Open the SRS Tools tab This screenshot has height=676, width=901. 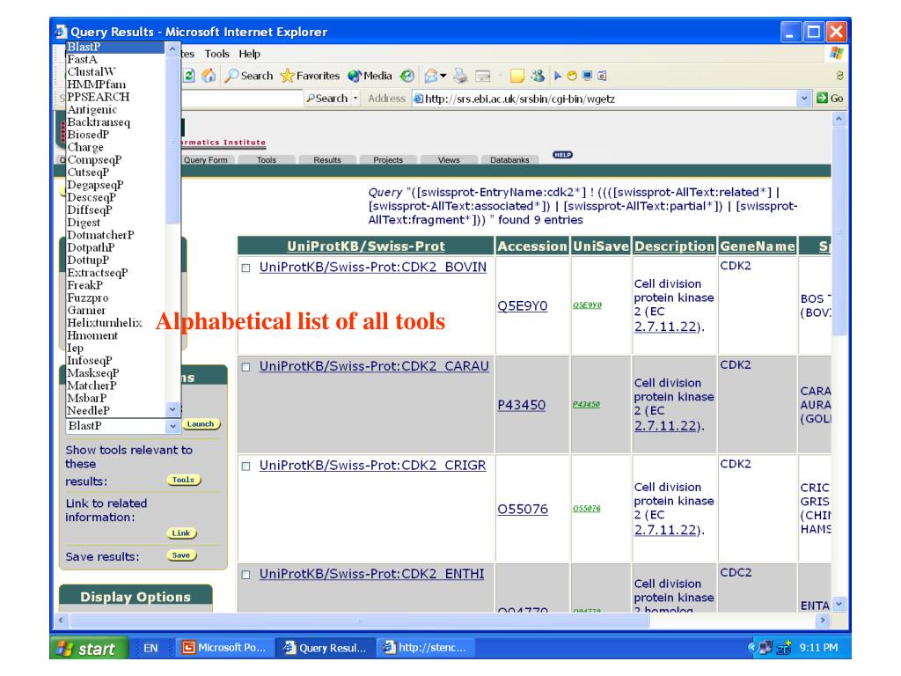[267, 160]
